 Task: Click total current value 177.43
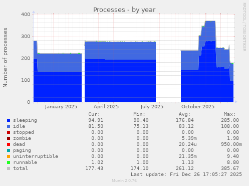(94, 168)
